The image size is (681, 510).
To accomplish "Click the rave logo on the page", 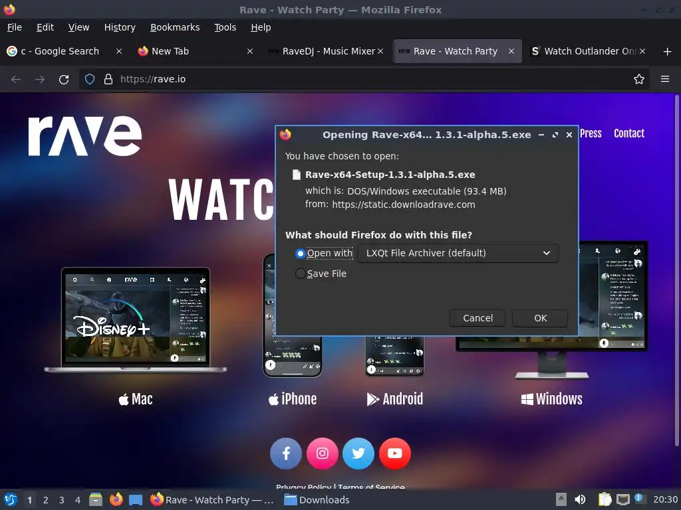I will point(85,135).
